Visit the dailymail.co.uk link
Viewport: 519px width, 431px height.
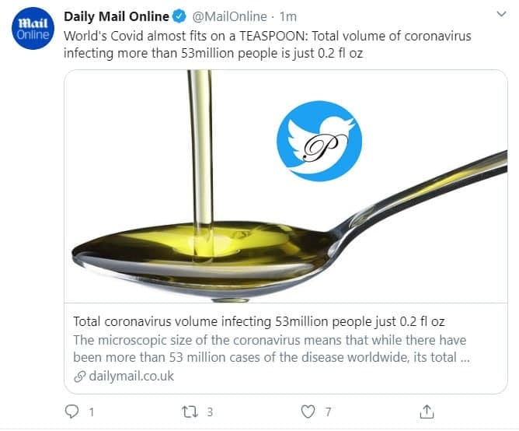pyautogui.click(x=131, y=377)
